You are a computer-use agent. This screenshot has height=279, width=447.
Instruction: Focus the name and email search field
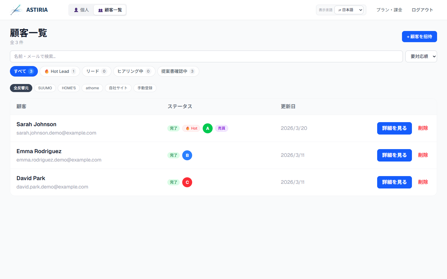[206, 56]
